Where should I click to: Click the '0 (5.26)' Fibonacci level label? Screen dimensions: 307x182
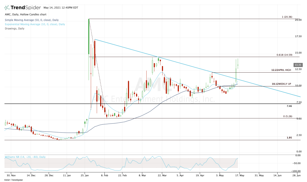(288, 117)
